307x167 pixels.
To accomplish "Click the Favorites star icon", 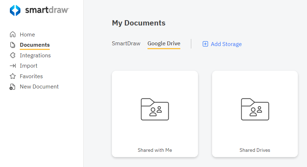I will [13, 76].
